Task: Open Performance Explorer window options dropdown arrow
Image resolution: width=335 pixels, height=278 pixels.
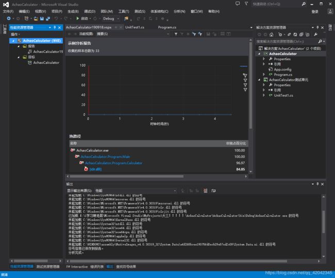Action: [50, 27]
